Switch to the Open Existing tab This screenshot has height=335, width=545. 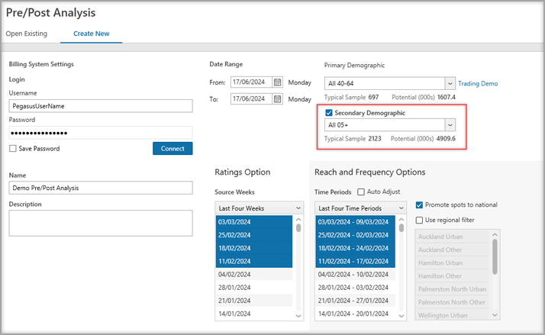tap(27, 34)
